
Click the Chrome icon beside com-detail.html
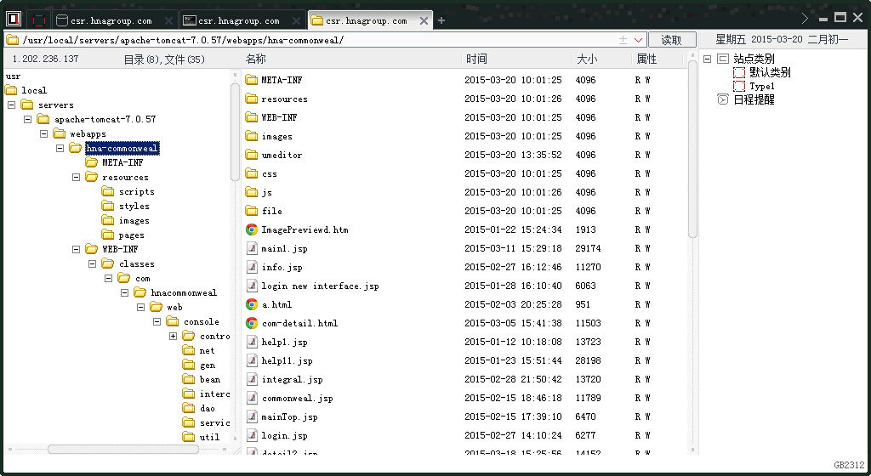click(x=252, y=323)
